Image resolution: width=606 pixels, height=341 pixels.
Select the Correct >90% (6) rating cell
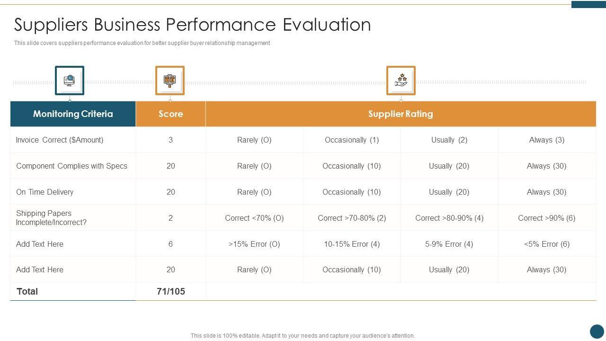(x=546, y=218)
